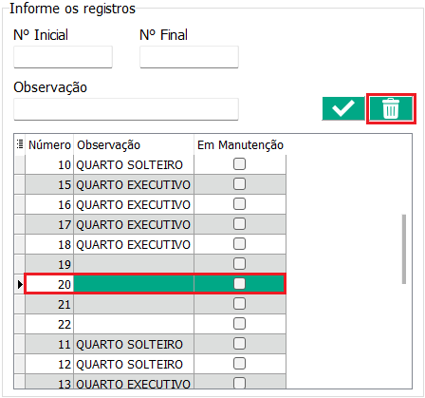This screenshot has height=398, width=425.
Task: Sort by the Número column header
Action: click(49, 145)
